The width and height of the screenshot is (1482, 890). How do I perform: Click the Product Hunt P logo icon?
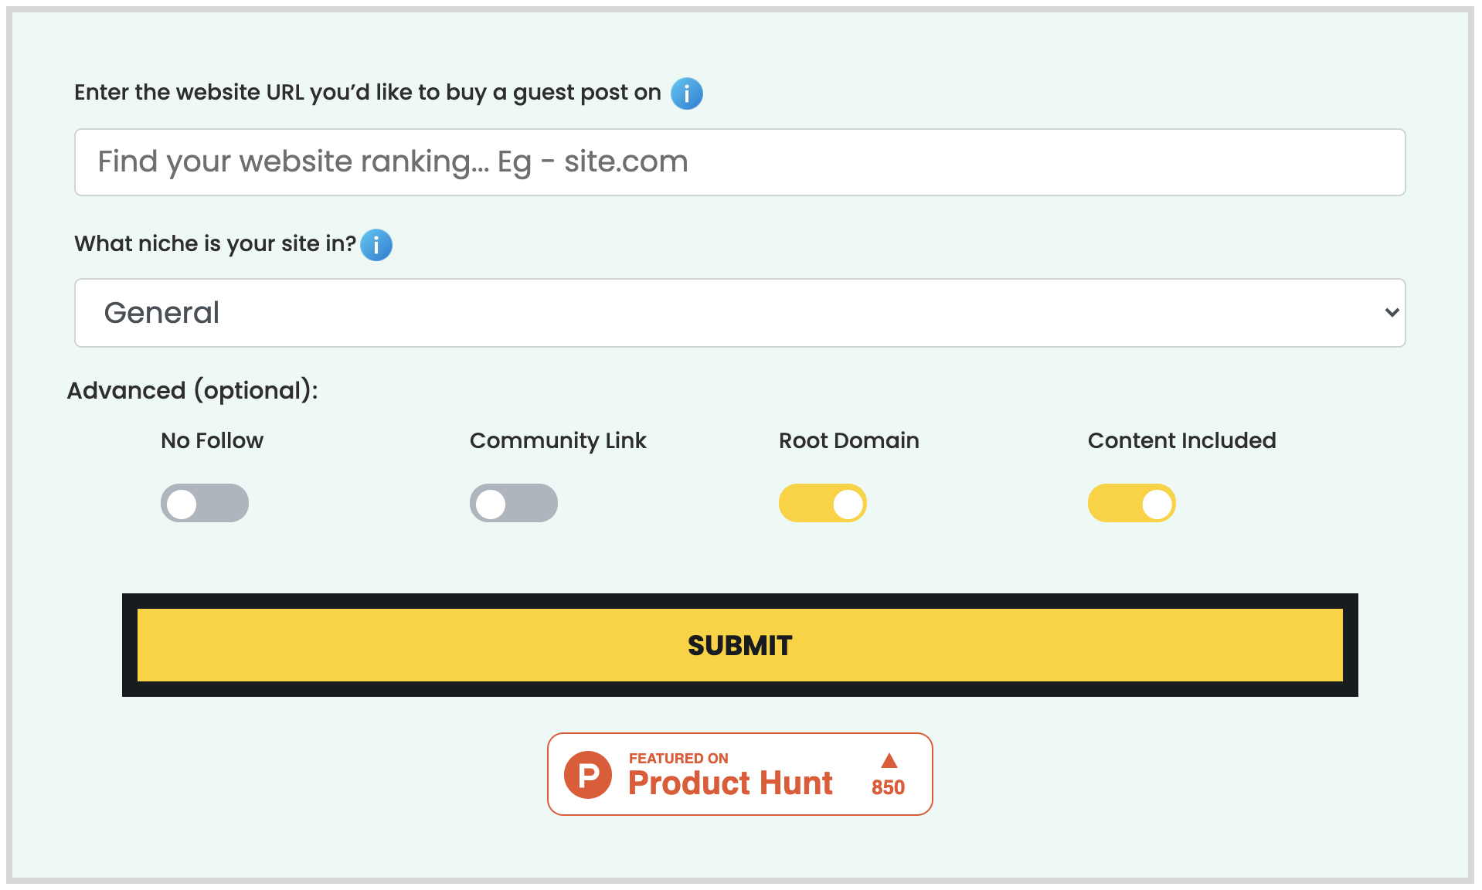588,774
